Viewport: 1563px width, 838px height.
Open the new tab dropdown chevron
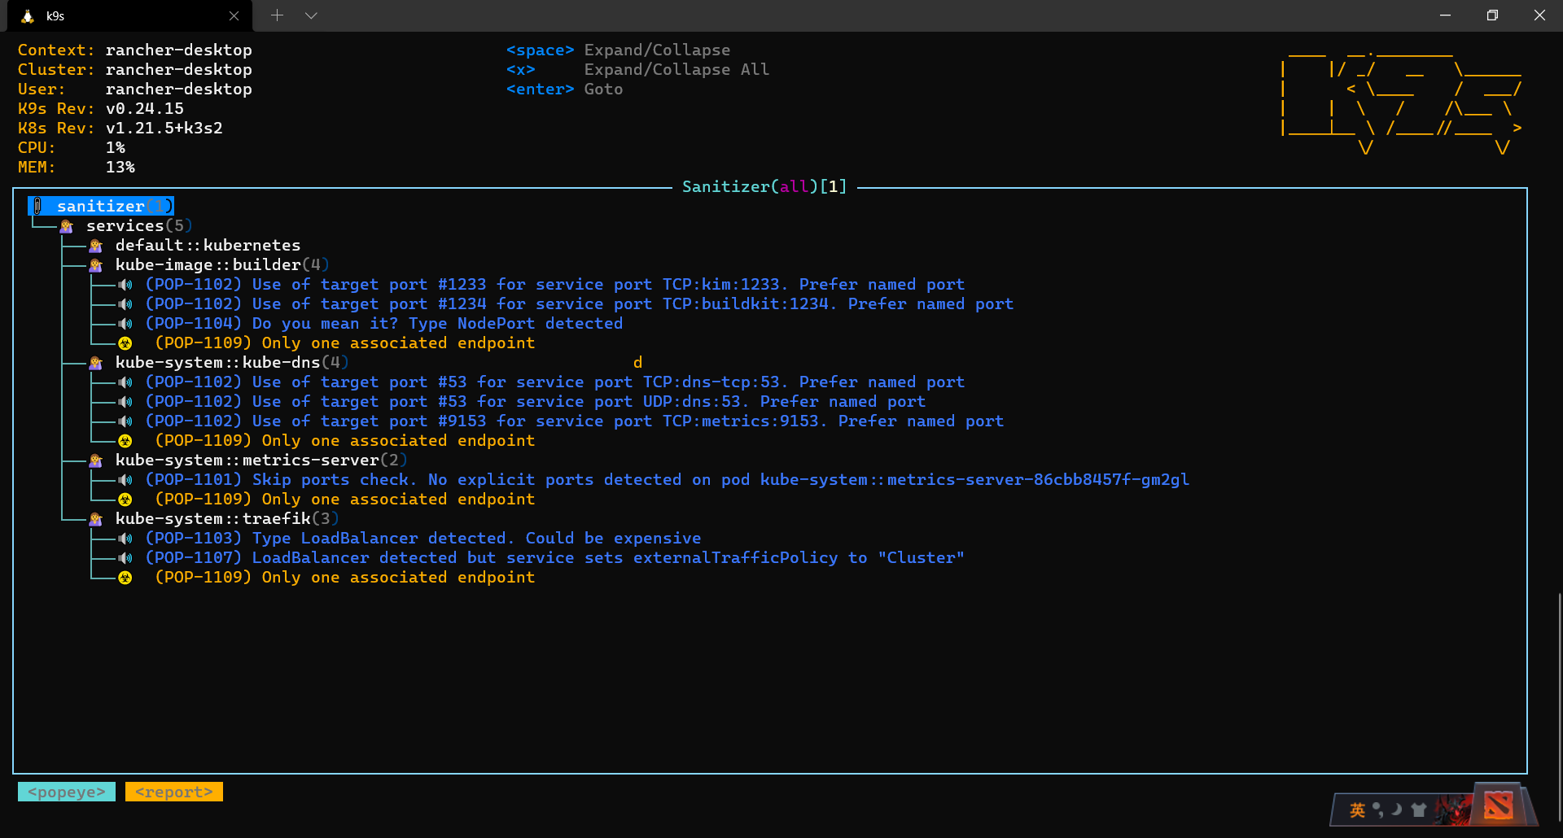pos(311,15)
